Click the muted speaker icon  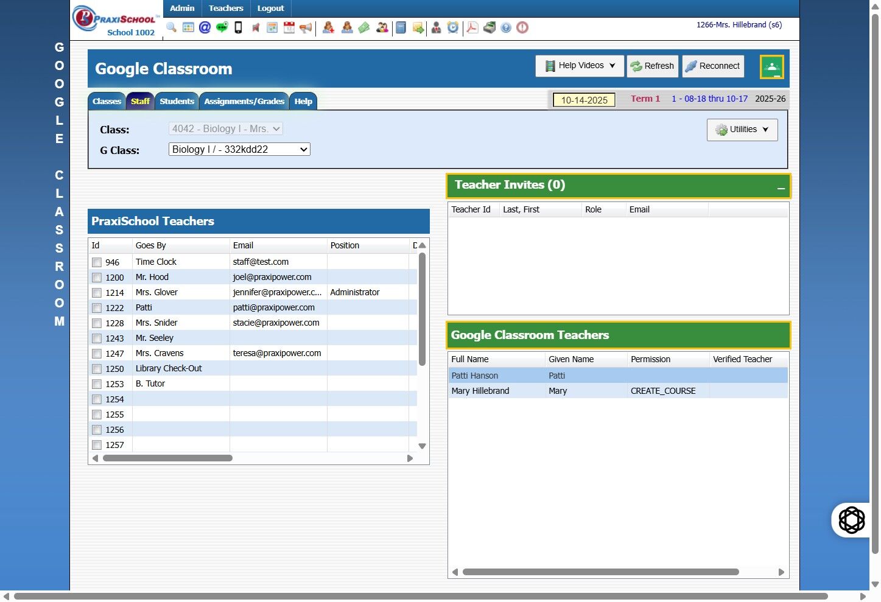(256, 27)
